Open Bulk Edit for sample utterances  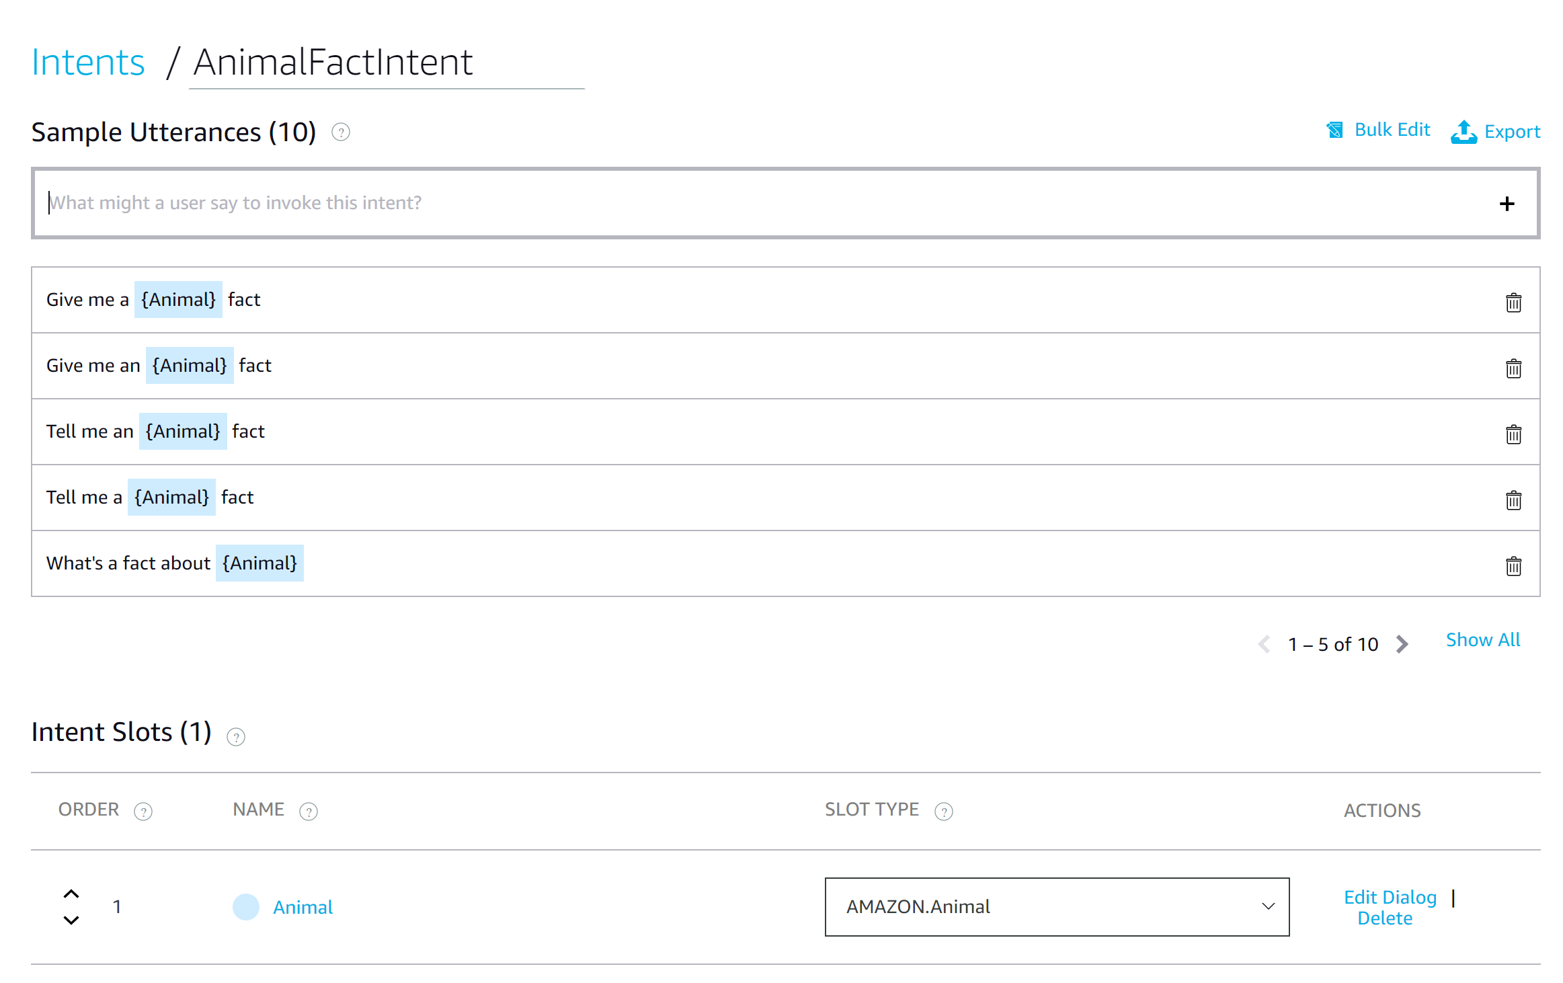pyautogui.click(x=1391, y=130)
